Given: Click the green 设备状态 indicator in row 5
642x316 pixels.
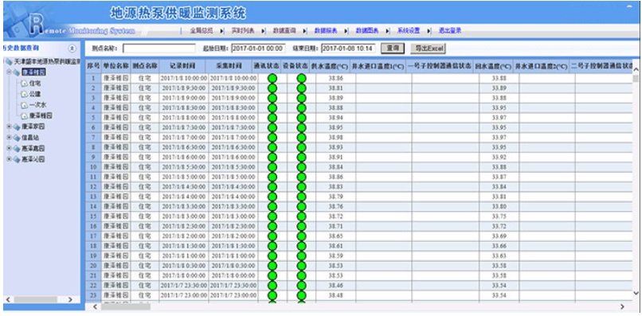Looking at the screenshot, I should click(301, 118).
